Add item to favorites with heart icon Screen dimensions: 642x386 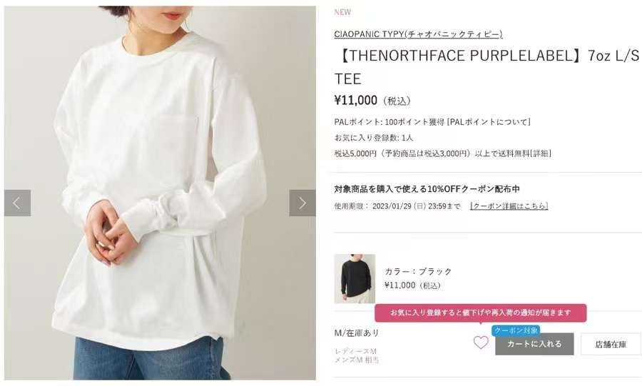pos(481,342)
